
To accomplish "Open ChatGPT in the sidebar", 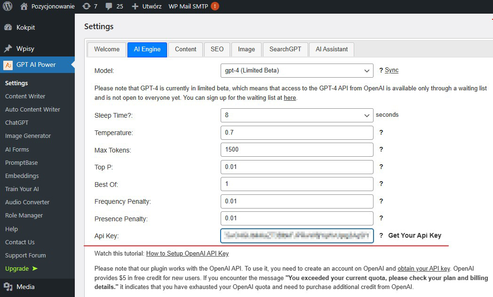I will 16,123.
